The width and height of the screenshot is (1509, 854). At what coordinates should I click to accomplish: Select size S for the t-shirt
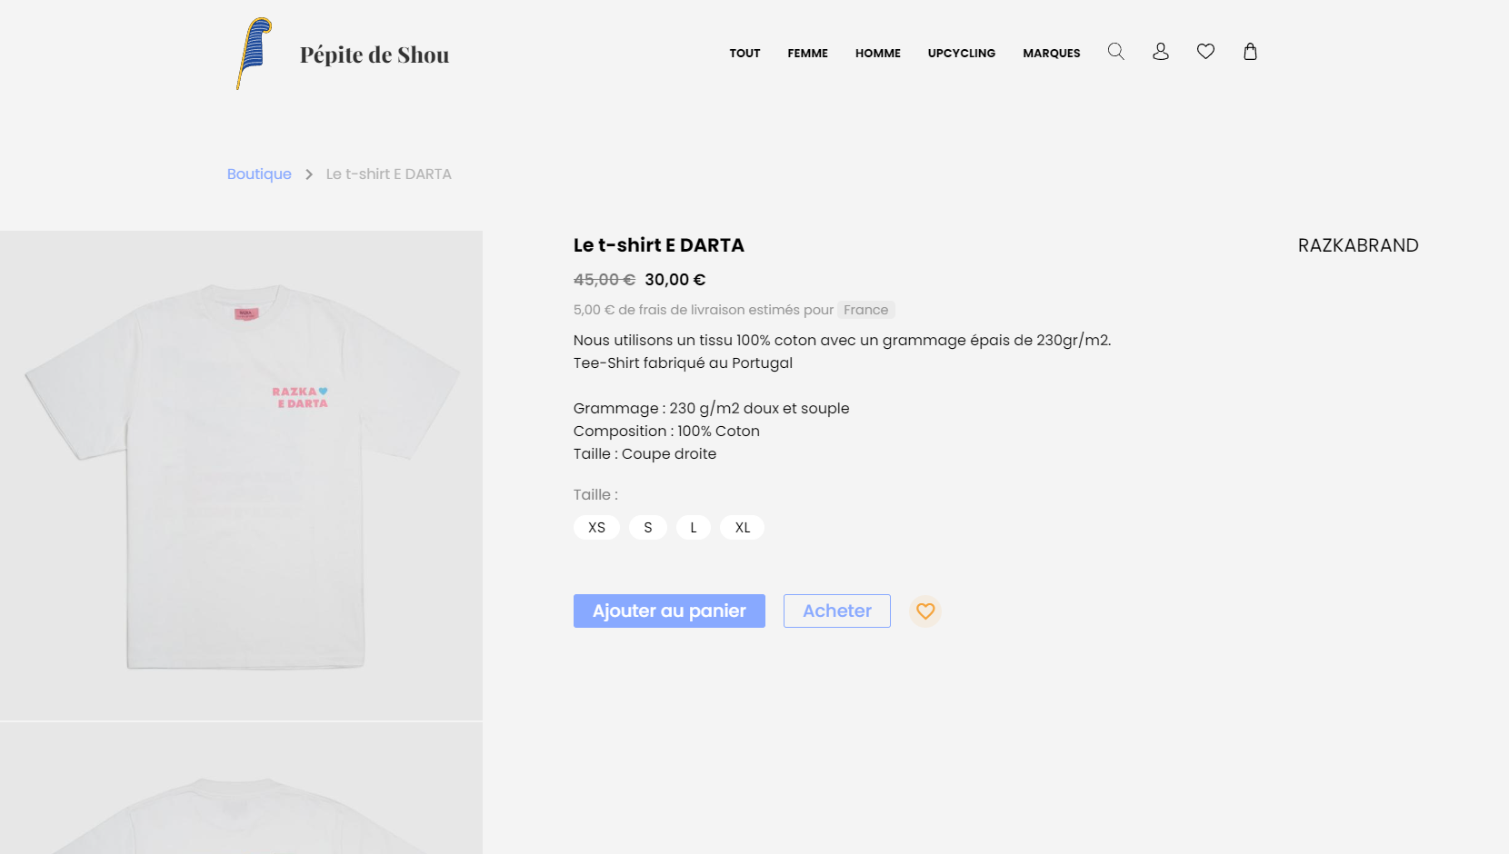tap(648, 527)
